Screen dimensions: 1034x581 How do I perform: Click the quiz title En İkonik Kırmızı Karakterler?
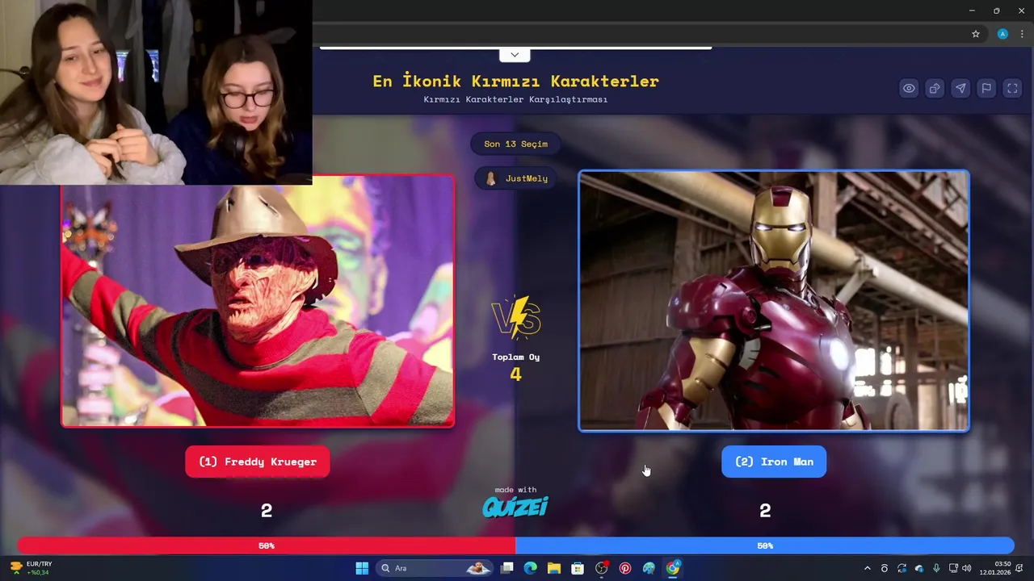tap(515, 81)
